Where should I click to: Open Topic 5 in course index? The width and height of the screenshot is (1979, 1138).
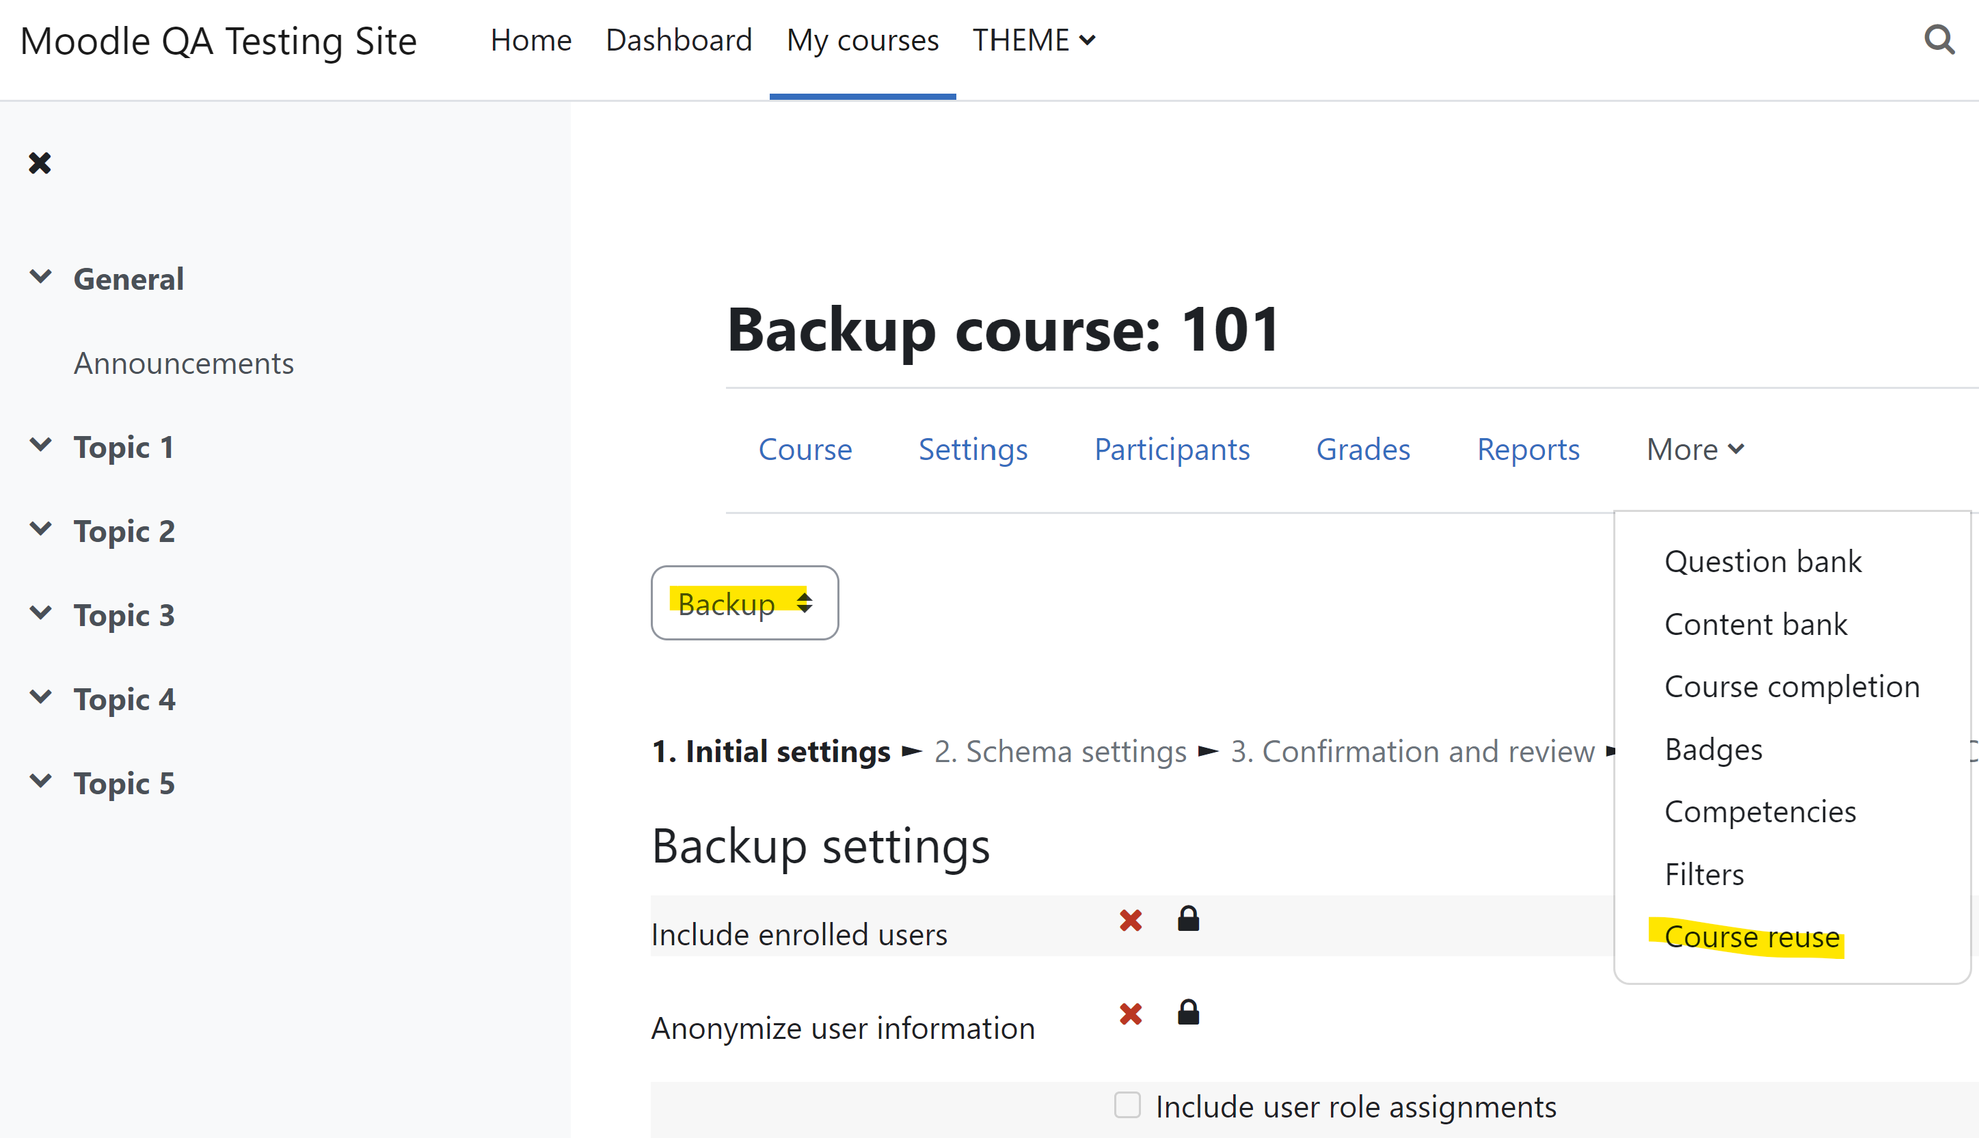click(124, 783)
